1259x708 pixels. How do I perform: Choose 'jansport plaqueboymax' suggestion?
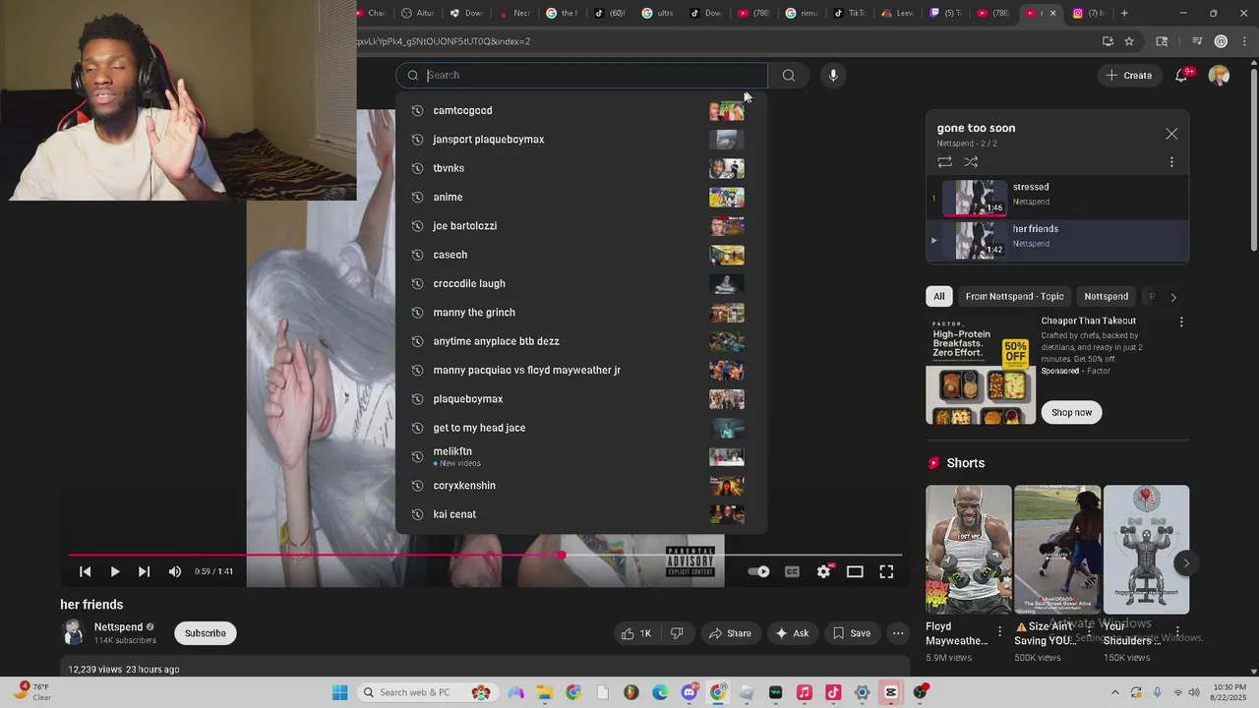coord(580,139)
